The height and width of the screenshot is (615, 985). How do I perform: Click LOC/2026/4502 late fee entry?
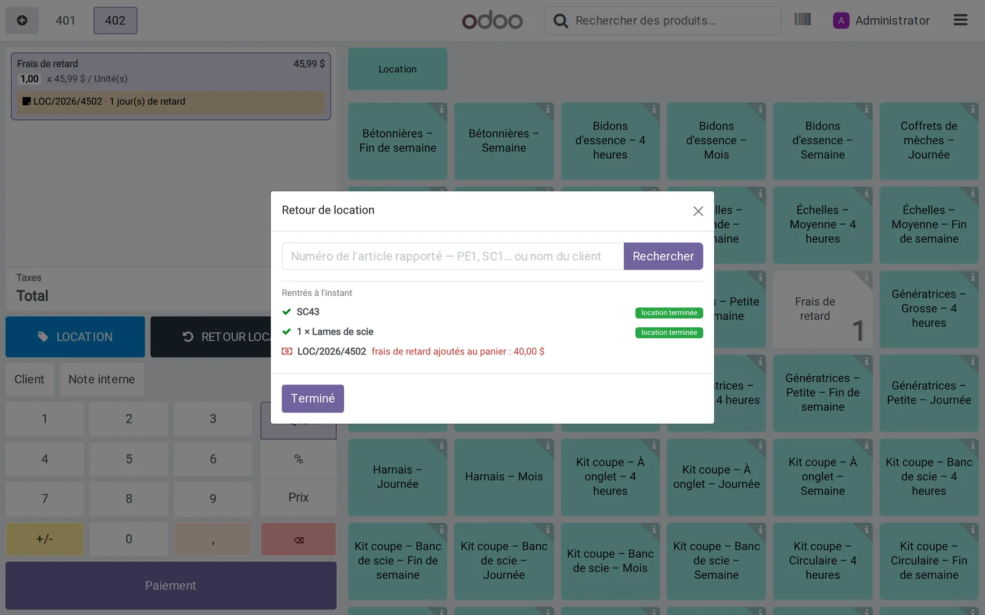click(x=492, y=351)
